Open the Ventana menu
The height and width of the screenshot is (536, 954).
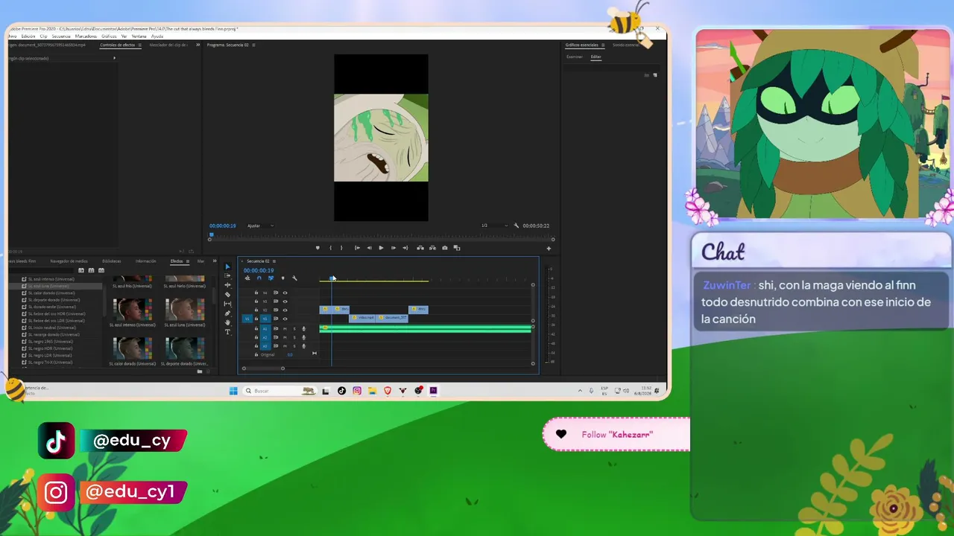(139, 36)
